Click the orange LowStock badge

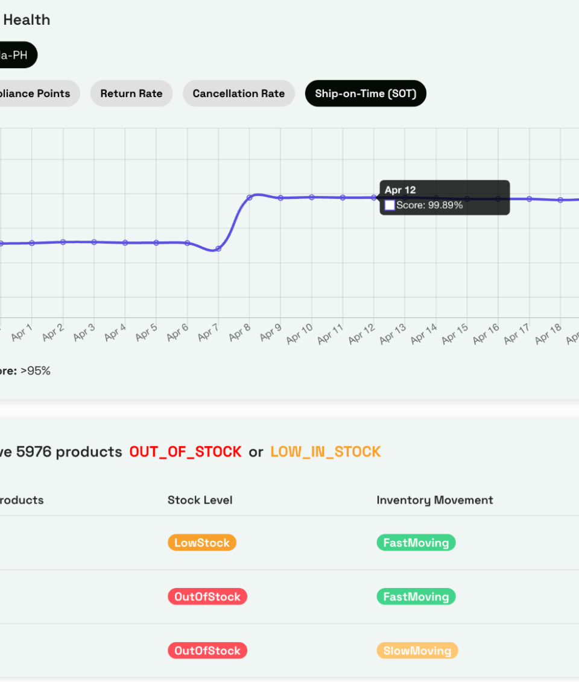tap(201, 543)
